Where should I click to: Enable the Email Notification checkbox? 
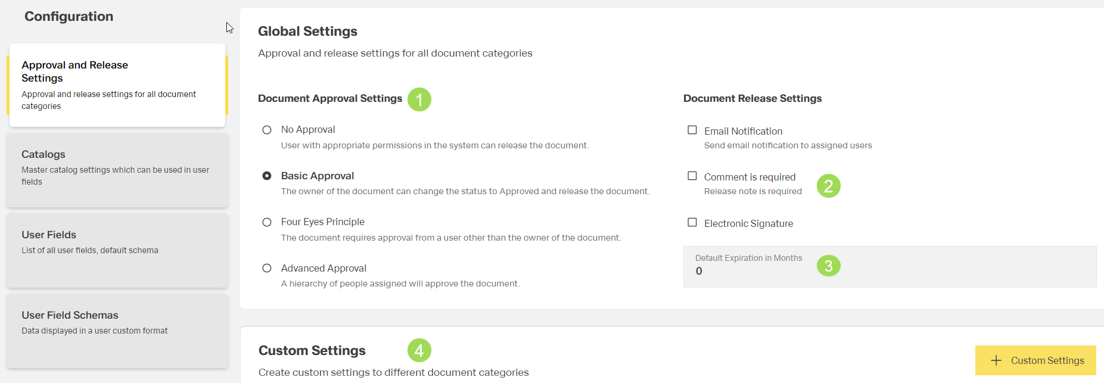click(x=692, y=130)
